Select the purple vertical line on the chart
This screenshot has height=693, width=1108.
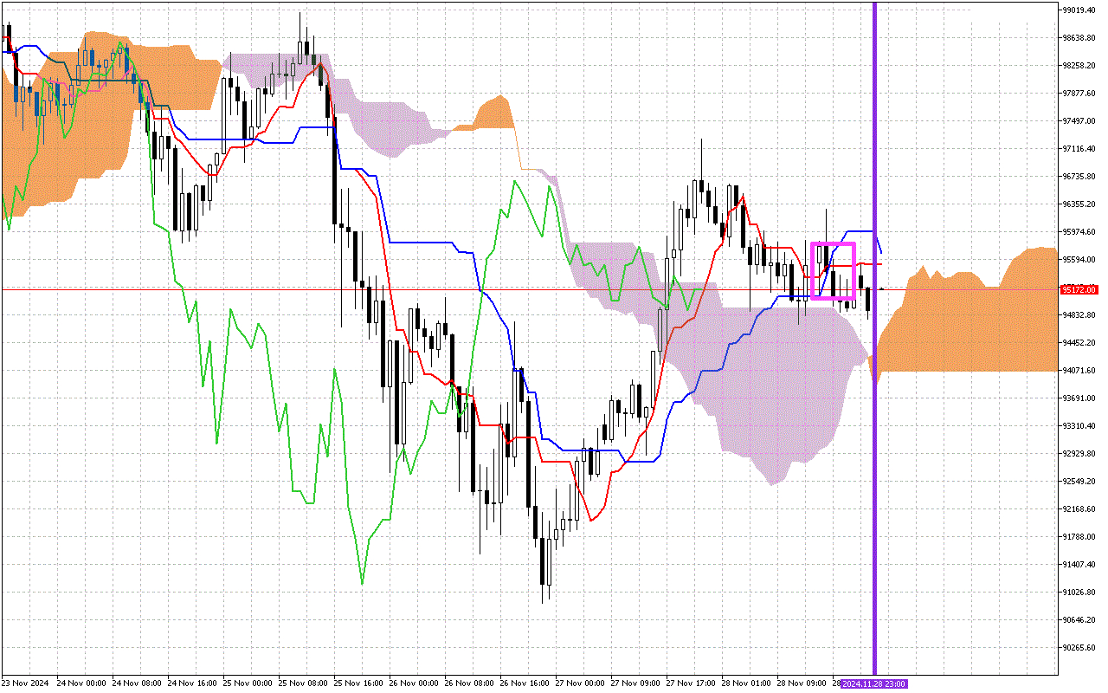pyautogui.click(x=874, y=338)
